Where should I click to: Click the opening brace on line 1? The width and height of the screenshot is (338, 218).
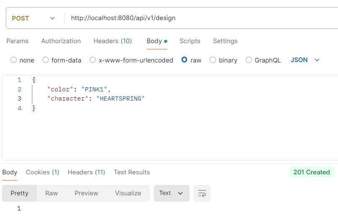pos(34,80)
